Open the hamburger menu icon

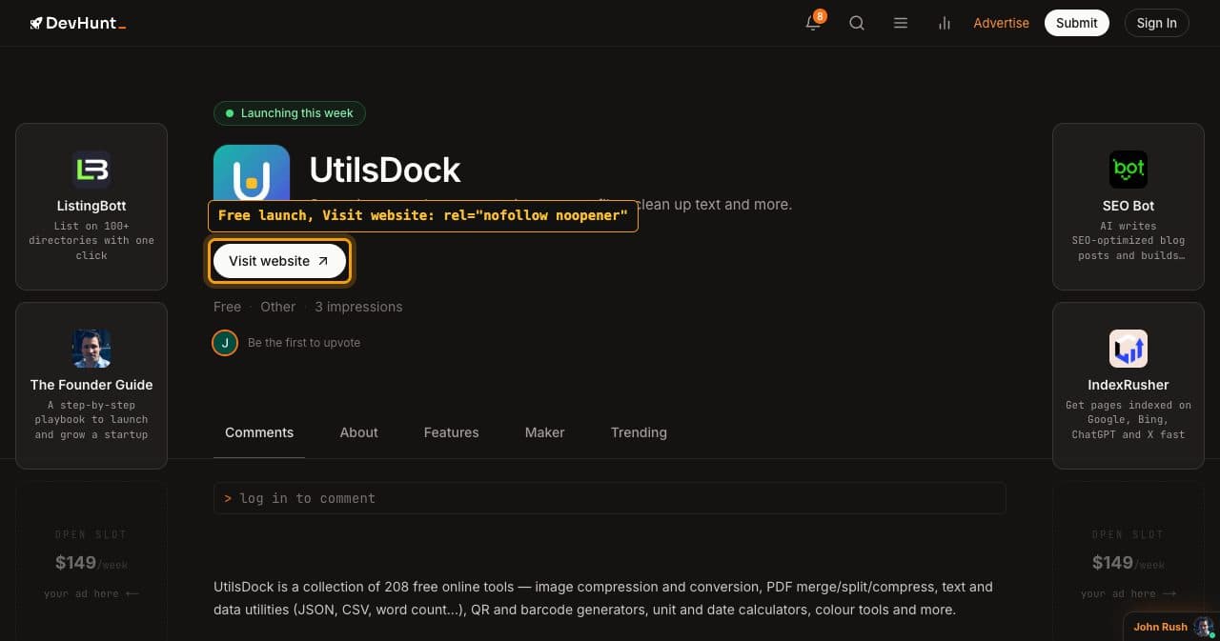pyautogui.click(x=901, y=23)
